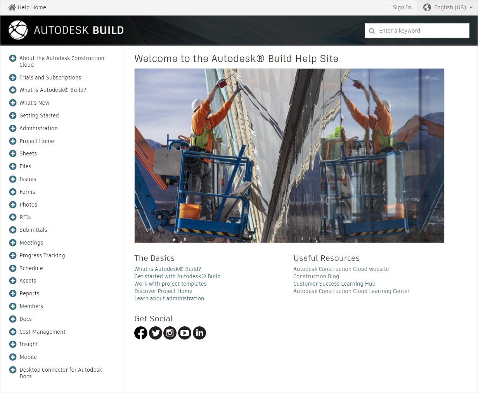Open the English (US) language dropdown
This screenshot has width=478, height=393.
447,7
